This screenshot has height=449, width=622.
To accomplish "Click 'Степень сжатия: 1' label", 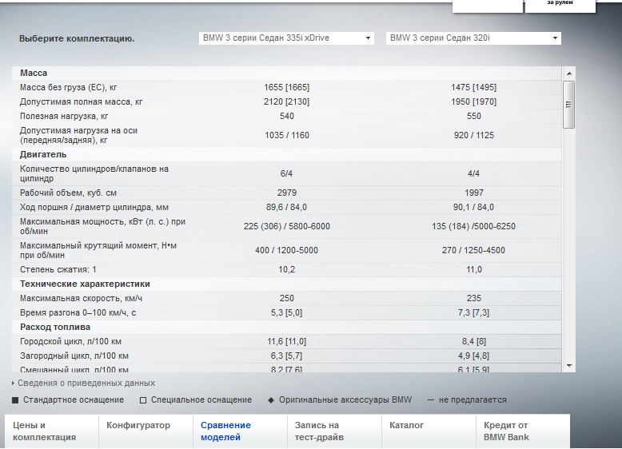I will point(58,269).
